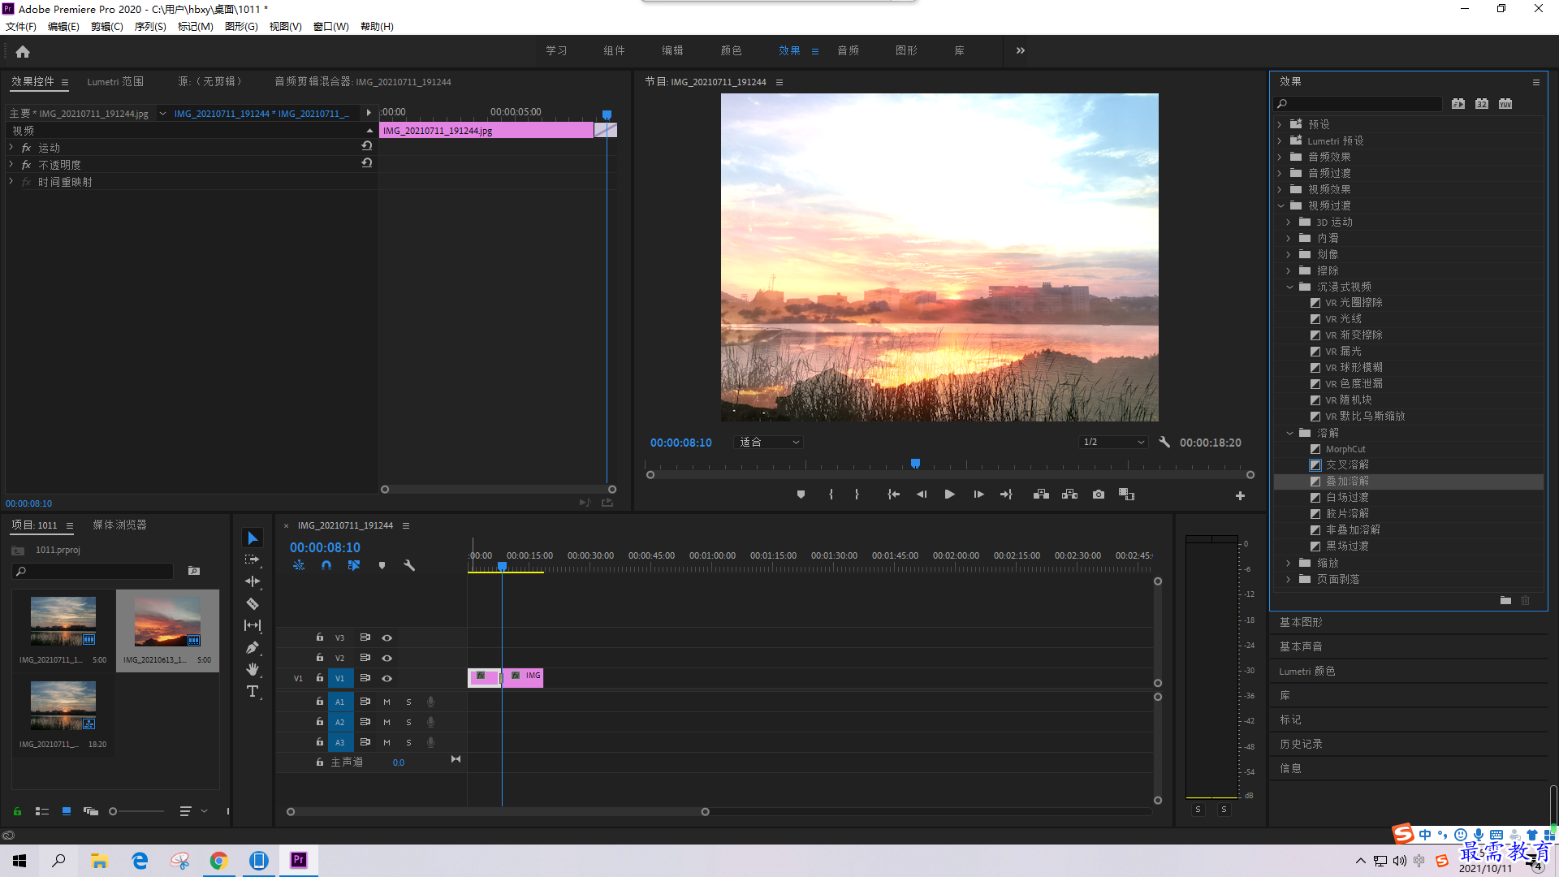Select the 黑场过渡 transition

pos(1347,547)
